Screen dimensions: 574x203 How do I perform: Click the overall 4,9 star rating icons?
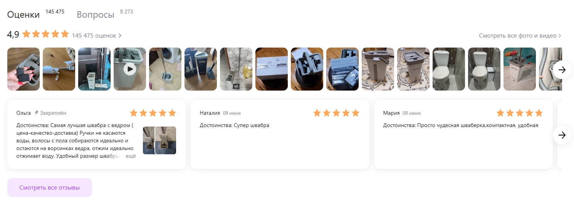pos(46,34)
